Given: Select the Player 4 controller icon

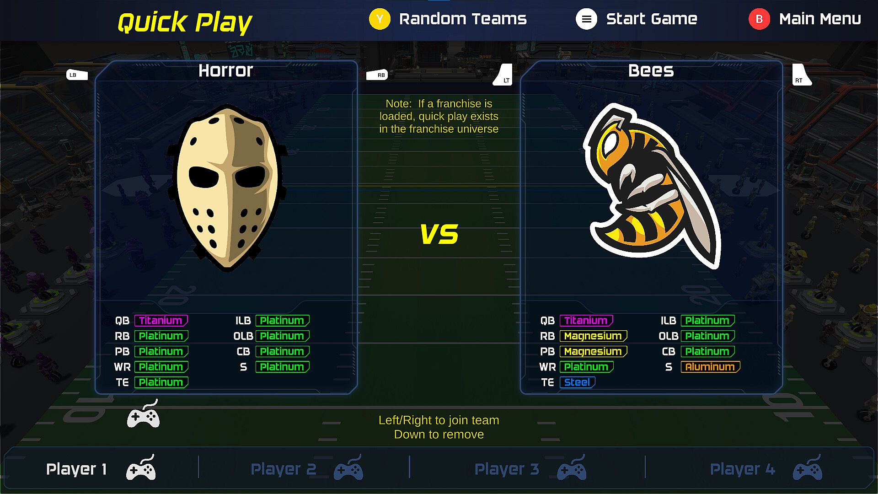Looking at the screenshot, I should coord(808,467).
